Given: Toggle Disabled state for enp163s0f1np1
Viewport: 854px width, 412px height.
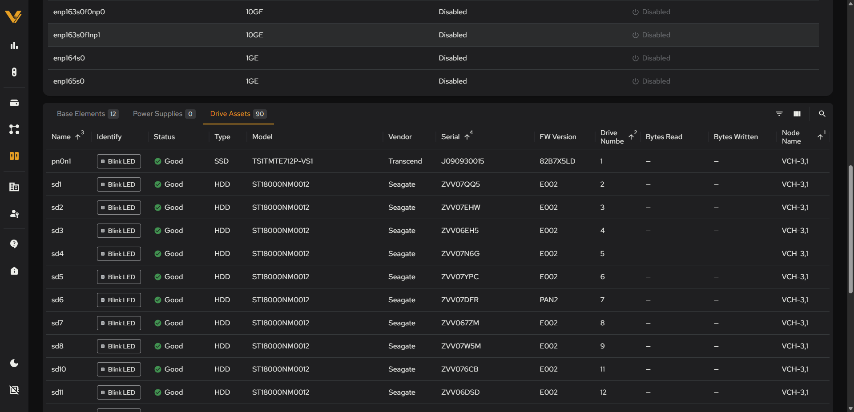Looking at the screenshot, I should point(651,35).
